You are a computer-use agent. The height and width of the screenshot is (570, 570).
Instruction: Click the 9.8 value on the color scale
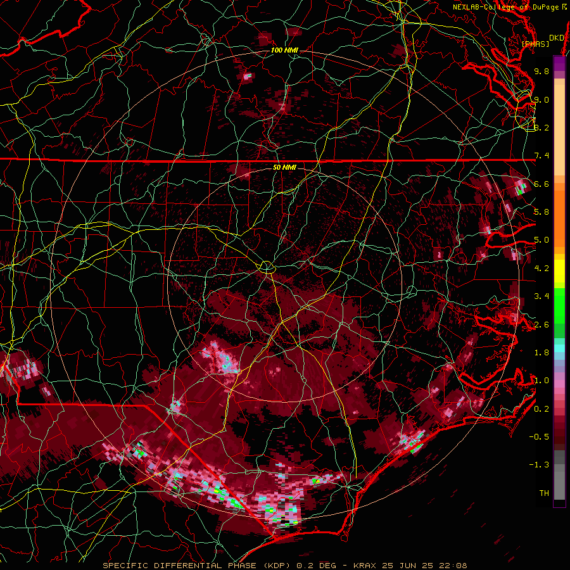pos(541,71)
